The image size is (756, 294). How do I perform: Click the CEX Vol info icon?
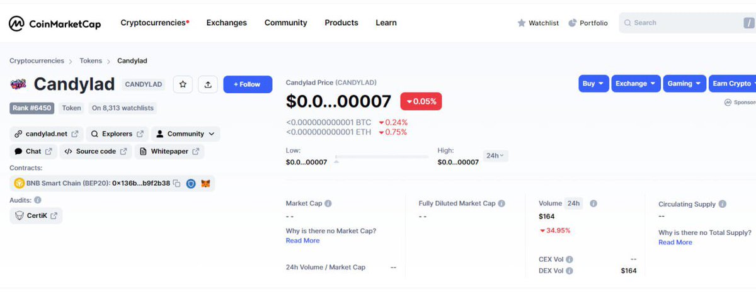coord(569,259)
